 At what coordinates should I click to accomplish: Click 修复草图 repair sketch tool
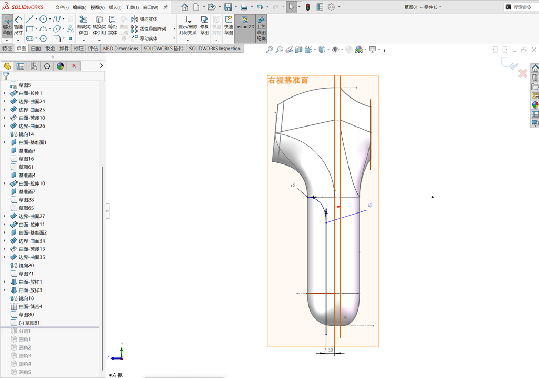[205, 25]
